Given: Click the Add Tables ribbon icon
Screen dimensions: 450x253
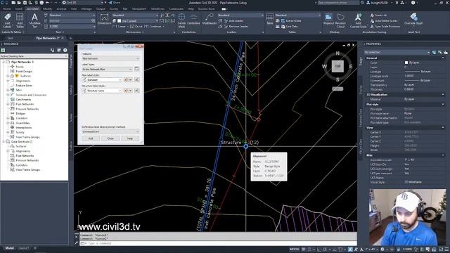Looking at the screenshot, I should pos(20,20).
